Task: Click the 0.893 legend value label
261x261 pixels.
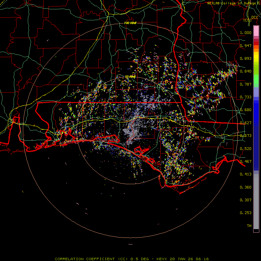Action: (x=245, y=58)
